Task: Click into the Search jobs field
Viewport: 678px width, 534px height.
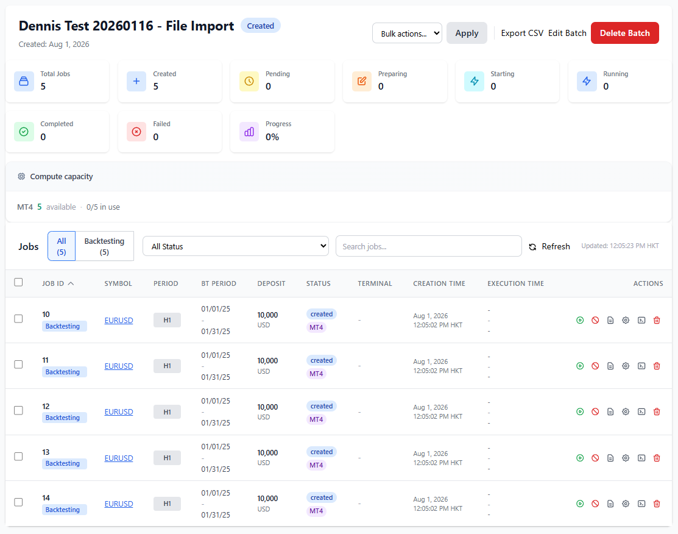Action: [428, 246]
